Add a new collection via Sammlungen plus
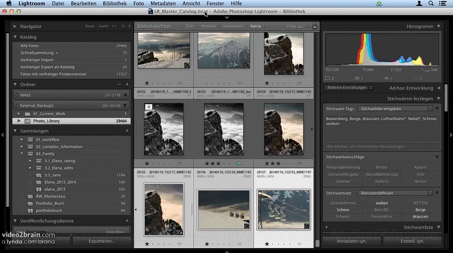 [x=127, y=131]
